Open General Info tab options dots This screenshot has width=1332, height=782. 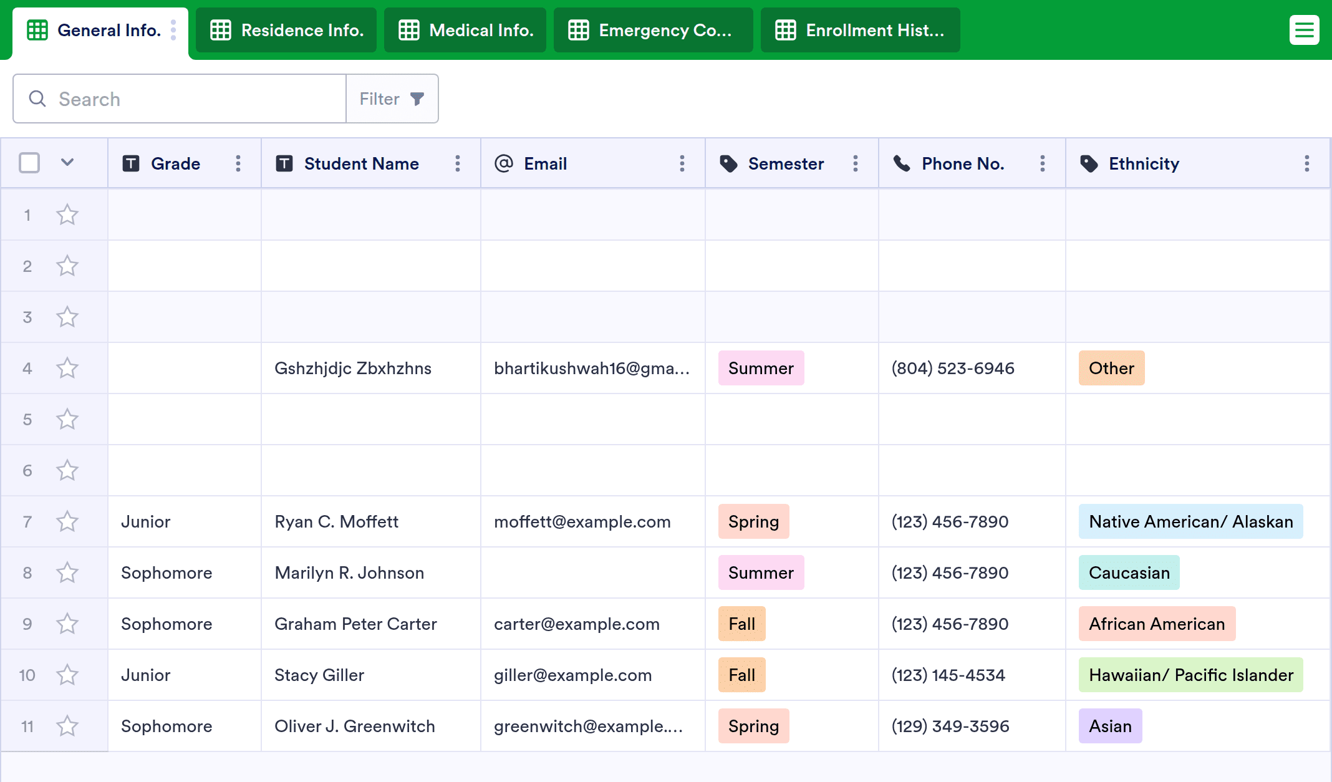pos(173,30)
